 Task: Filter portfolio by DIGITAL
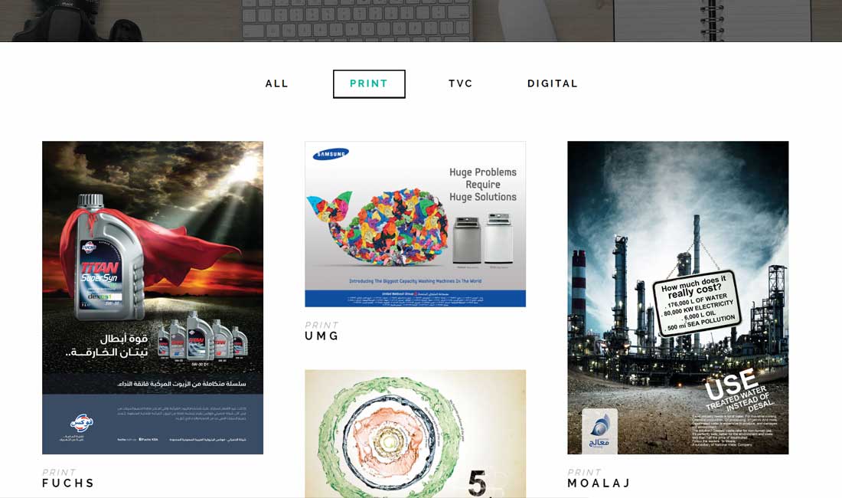coord(553,84)
